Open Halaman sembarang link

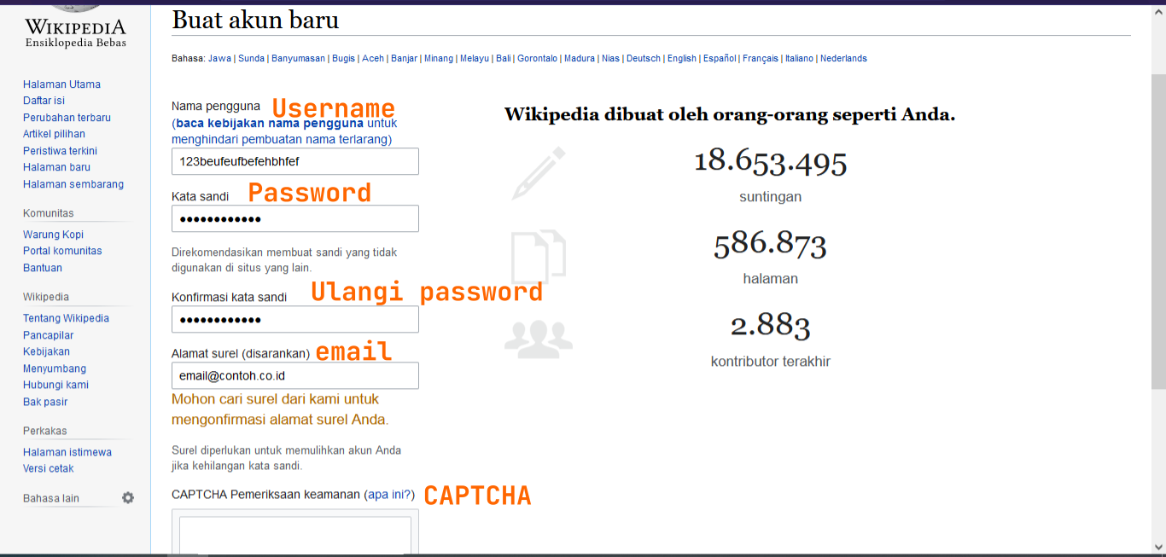tap(73, 184)
